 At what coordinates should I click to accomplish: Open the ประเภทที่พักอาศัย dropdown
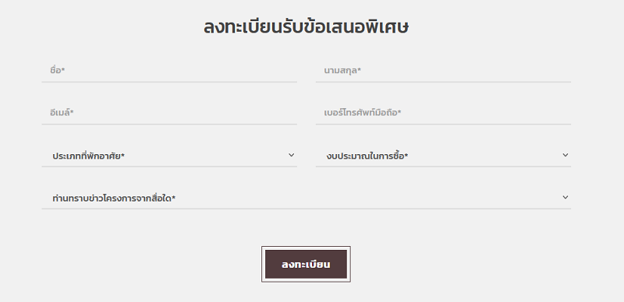coord(169,156)
